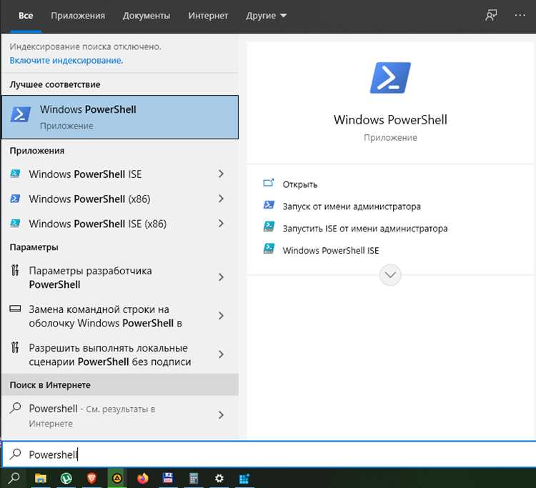Launch Brave browser from the taskbar
This screenshot has width=536, height=488.
(x=91, y=479)
